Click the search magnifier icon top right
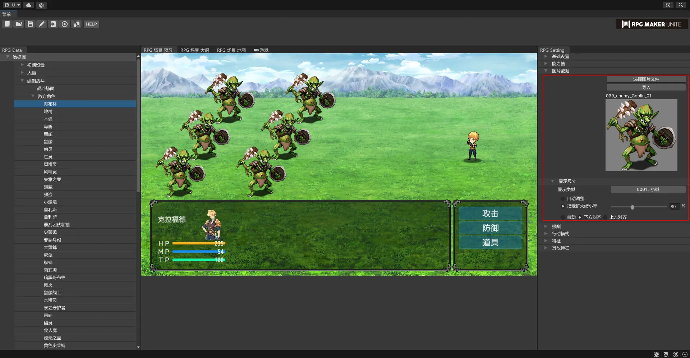The width and height of the screenshot is (690, 358). pyautogui.click(x=681, y=5)
